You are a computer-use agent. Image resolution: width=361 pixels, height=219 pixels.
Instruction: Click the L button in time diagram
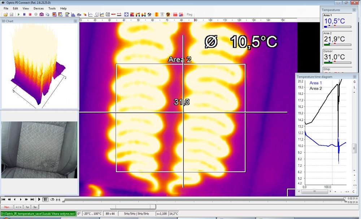(x=355, y=87)
